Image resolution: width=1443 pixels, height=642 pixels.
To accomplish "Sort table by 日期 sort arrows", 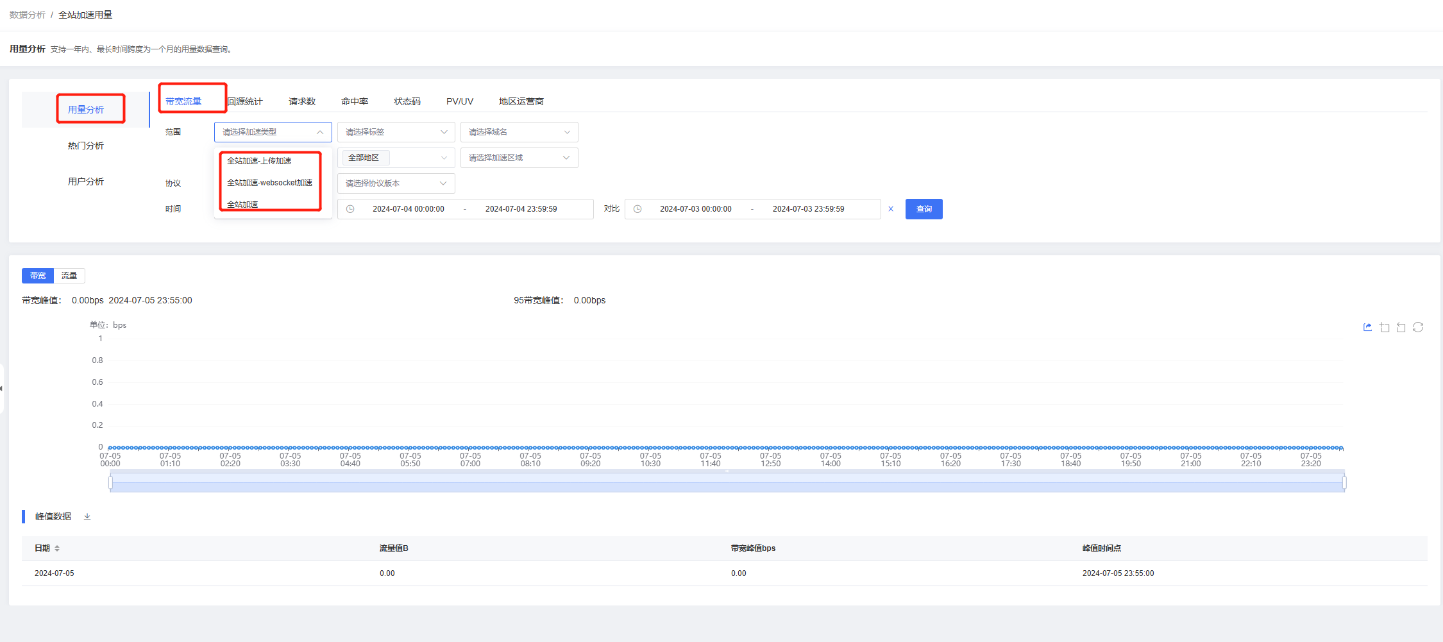I will pos(57,548).
